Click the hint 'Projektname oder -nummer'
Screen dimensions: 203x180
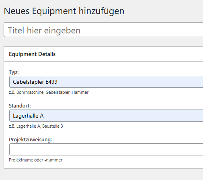click(x=36, y=160)
